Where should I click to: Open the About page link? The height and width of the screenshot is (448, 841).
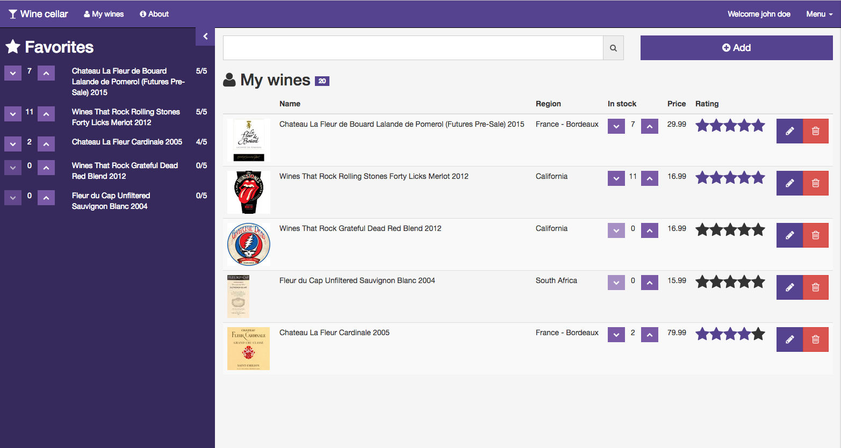tap(154, 14)
